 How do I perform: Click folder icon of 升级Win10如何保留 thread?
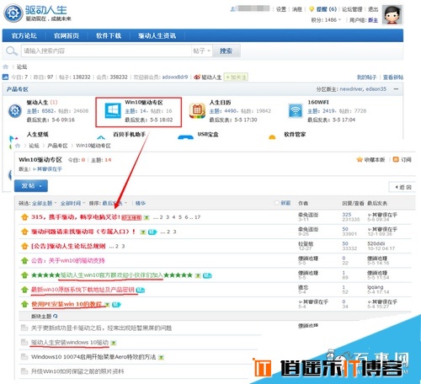[24, 371]
